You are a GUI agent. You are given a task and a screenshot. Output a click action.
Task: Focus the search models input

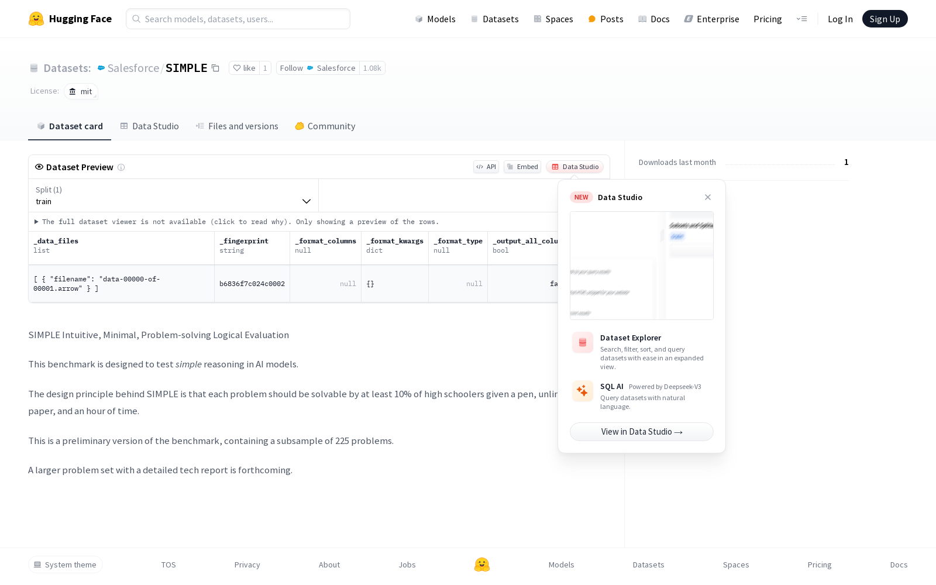tap(238, 19)
